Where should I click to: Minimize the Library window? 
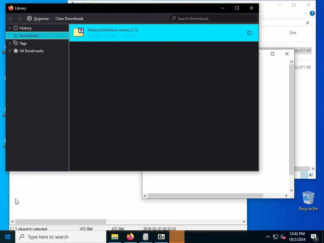point(223,8)
